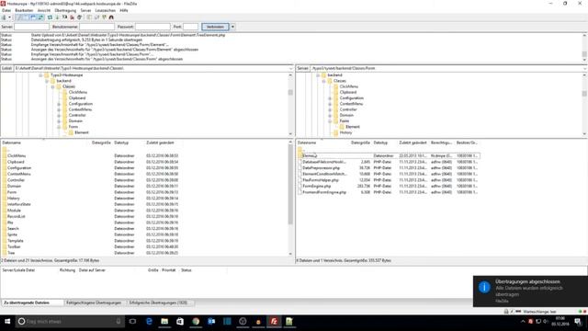Click the reconnect to last server icon

pyautogui.click(x=79, y=17)
